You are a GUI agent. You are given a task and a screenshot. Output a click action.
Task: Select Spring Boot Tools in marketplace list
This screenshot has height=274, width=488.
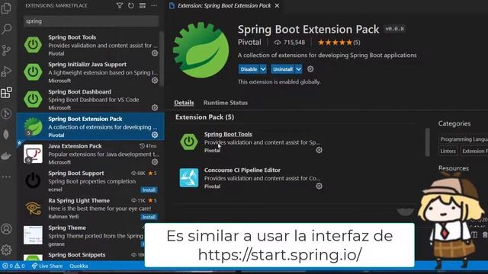tap(90, 45)
